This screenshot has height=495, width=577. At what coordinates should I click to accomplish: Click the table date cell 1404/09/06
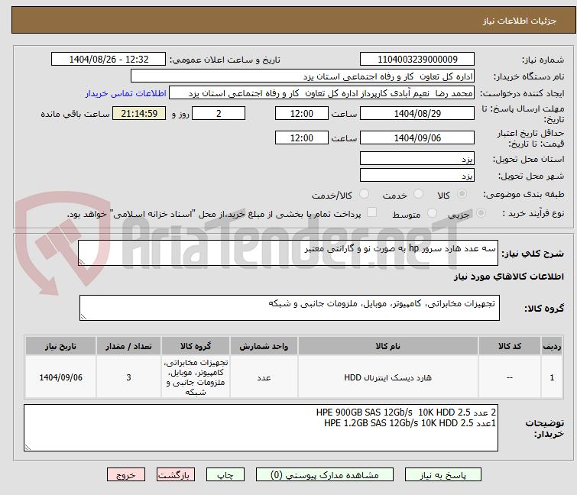click(x=60, y=377)
